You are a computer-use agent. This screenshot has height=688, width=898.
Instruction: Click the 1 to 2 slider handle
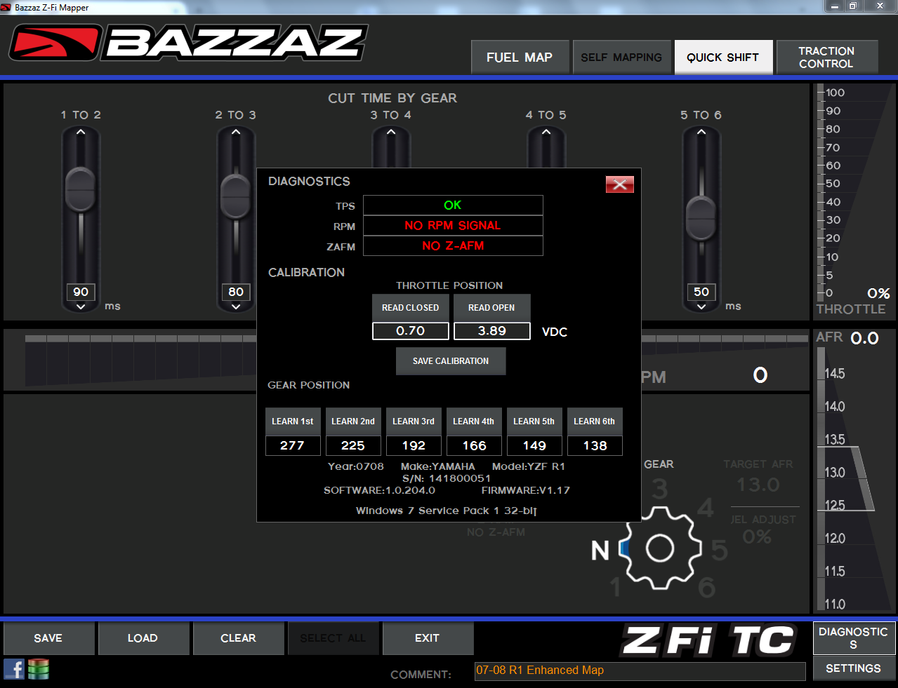tap(81, 189)
